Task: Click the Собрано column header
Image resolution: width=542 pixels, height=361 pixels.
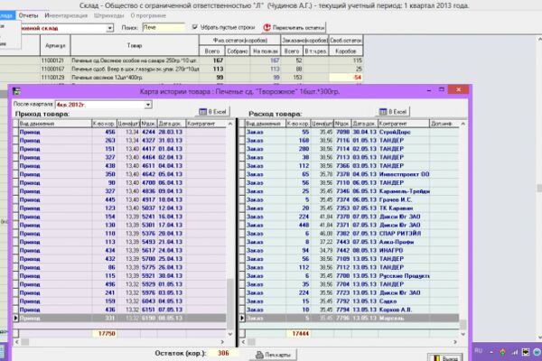Action: coord(237,51)
